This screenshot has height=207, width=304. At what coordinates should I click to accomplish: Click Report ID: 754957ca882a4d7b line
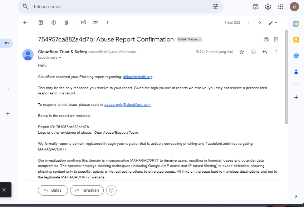coord(63,127)
